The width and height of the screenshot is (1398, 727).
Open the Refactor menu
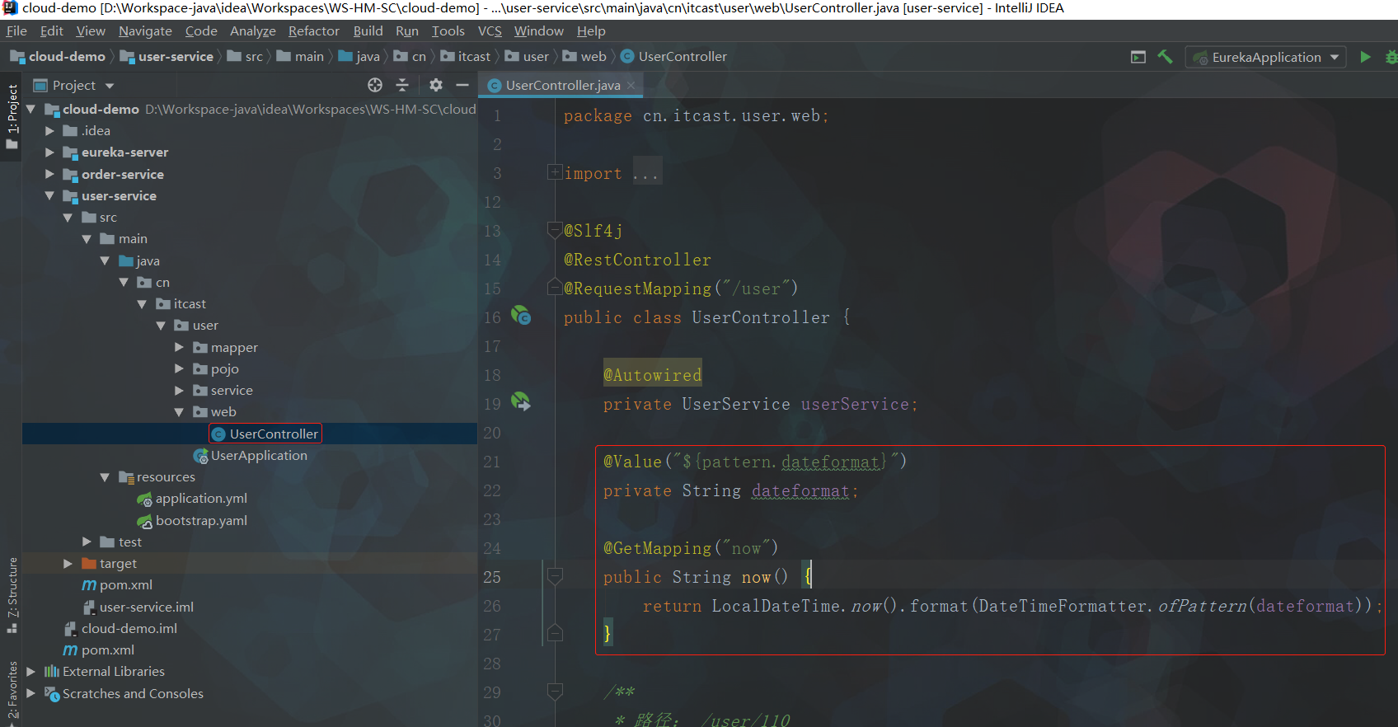pyautogui.click(x=313, y=30)
